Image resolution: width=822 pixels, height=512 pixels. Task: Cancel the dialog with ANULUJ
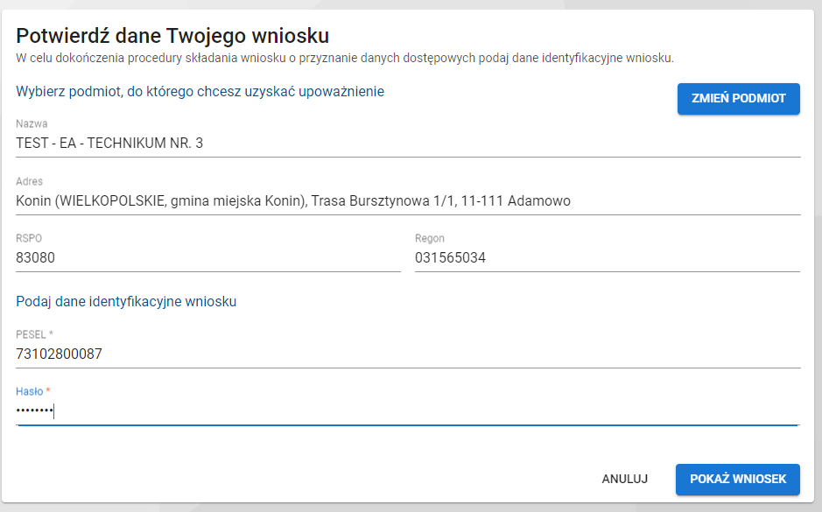point(624,479)
